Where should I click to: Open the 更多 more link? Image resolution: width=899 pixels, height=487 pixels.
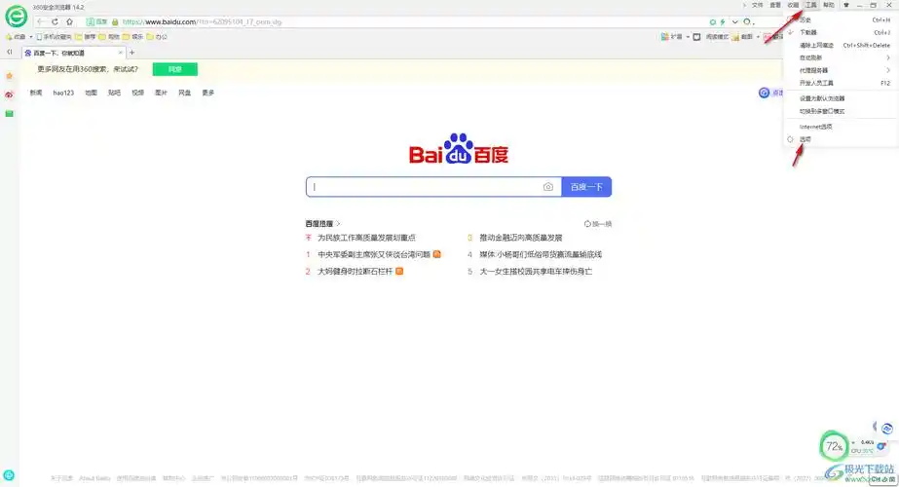pos(208,93)
